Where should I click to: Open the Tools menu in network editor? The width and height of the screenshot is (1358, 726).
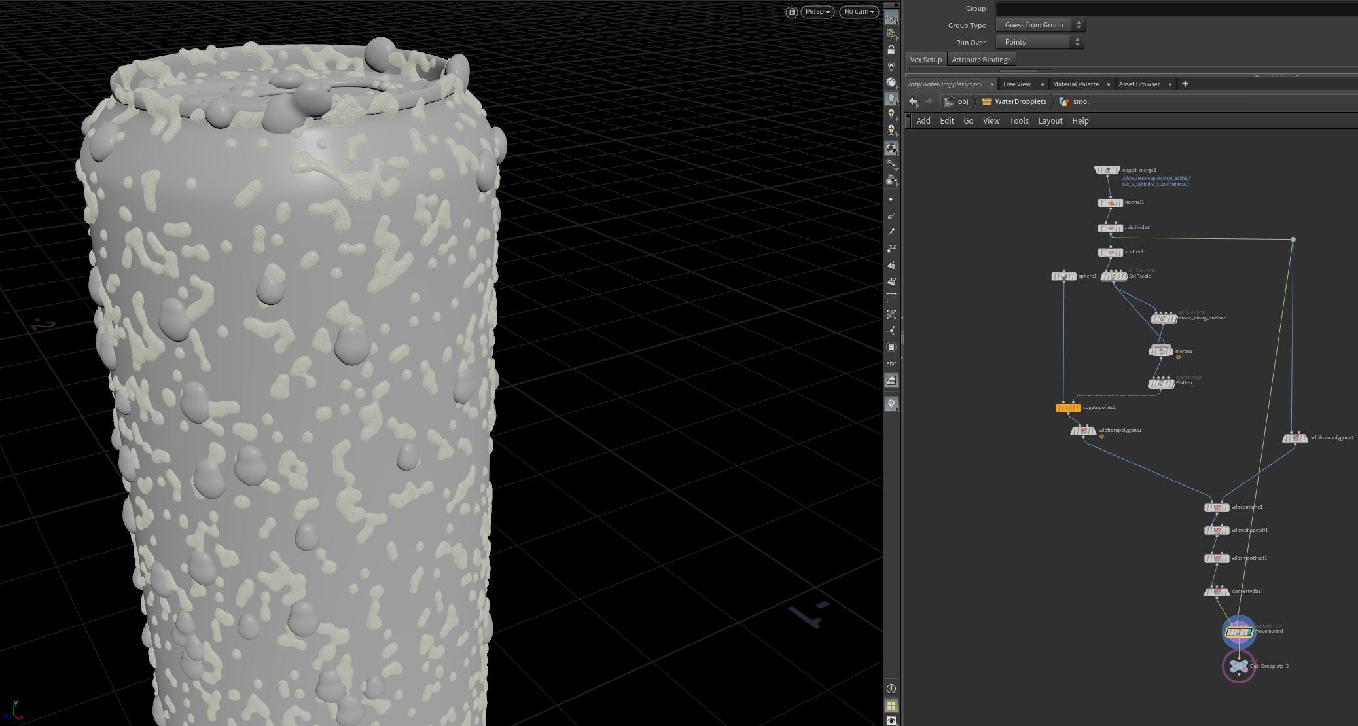(1018, 121)
